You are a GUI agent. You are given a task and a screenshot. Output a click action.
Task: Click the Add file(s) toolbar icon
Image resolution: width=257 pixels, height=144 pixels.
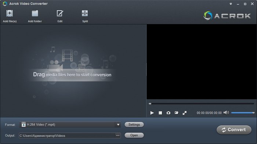pyautogui.click(x=10, y=14)
